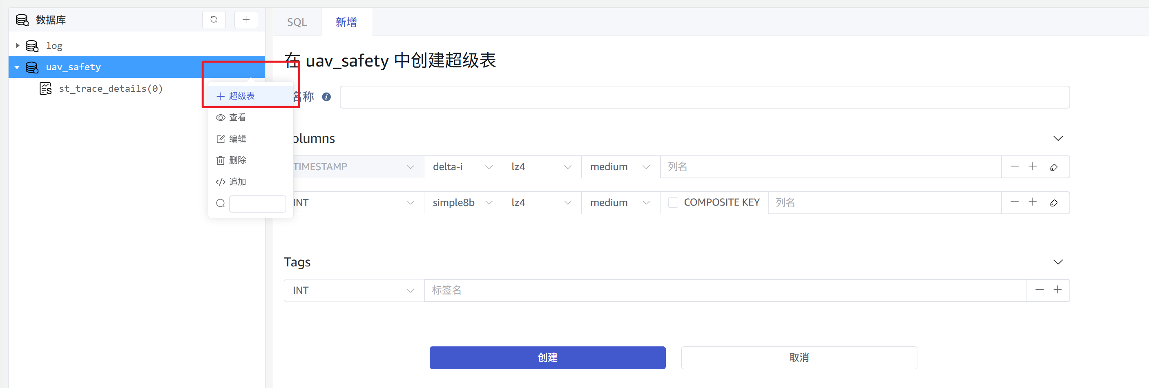This screenshot has width=1149, height=388.
Task: Click the 创建 button
Action: click(x=547, y=357)
